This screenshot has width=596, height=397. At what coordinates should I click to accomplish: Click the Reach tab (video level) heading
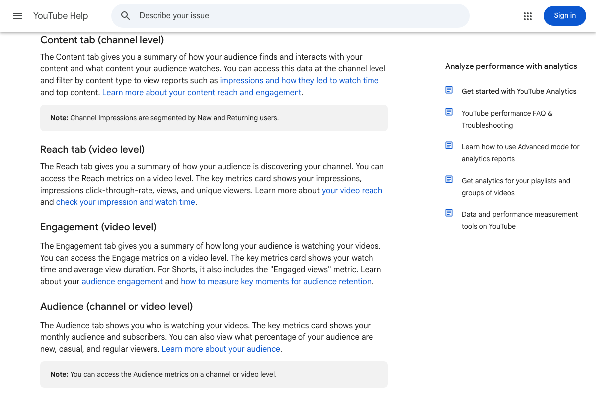(x=92, y=149)
